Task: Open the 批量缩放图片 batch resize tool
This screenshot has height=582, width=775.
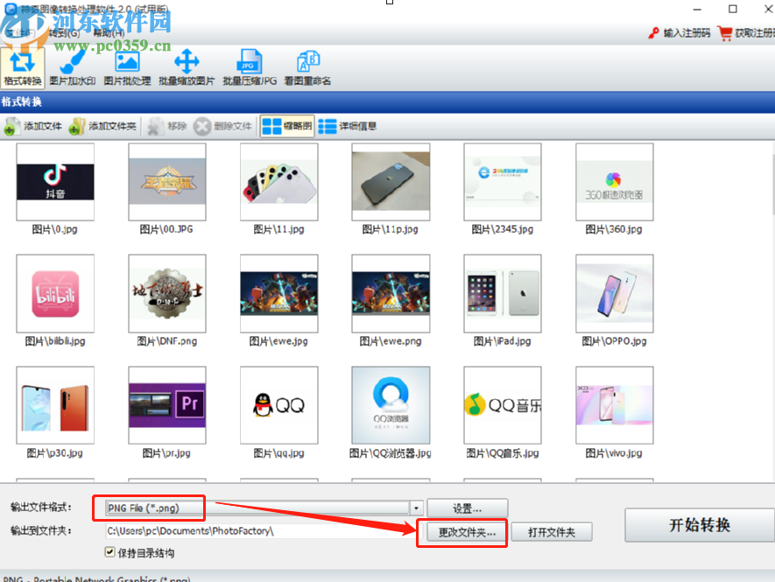Action: coord(187,67)
